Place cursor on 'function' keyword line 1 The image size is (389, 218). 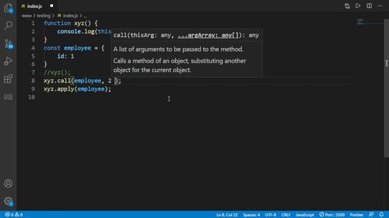57,23
